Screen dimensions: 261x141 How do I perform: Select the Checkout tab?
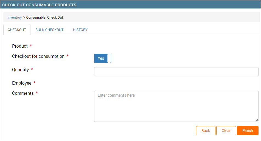point(17,30)
